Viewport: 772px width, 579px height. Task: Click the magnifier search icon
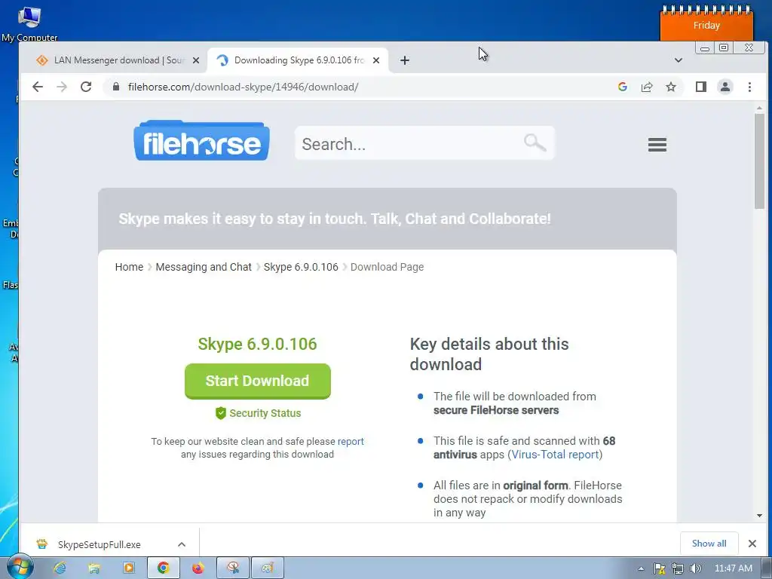click(x=535, y=142)
